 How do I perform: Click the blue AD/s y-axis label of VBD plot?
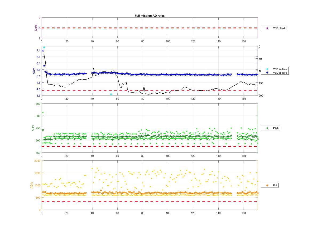pyautogui.click(x=34, y=71)
